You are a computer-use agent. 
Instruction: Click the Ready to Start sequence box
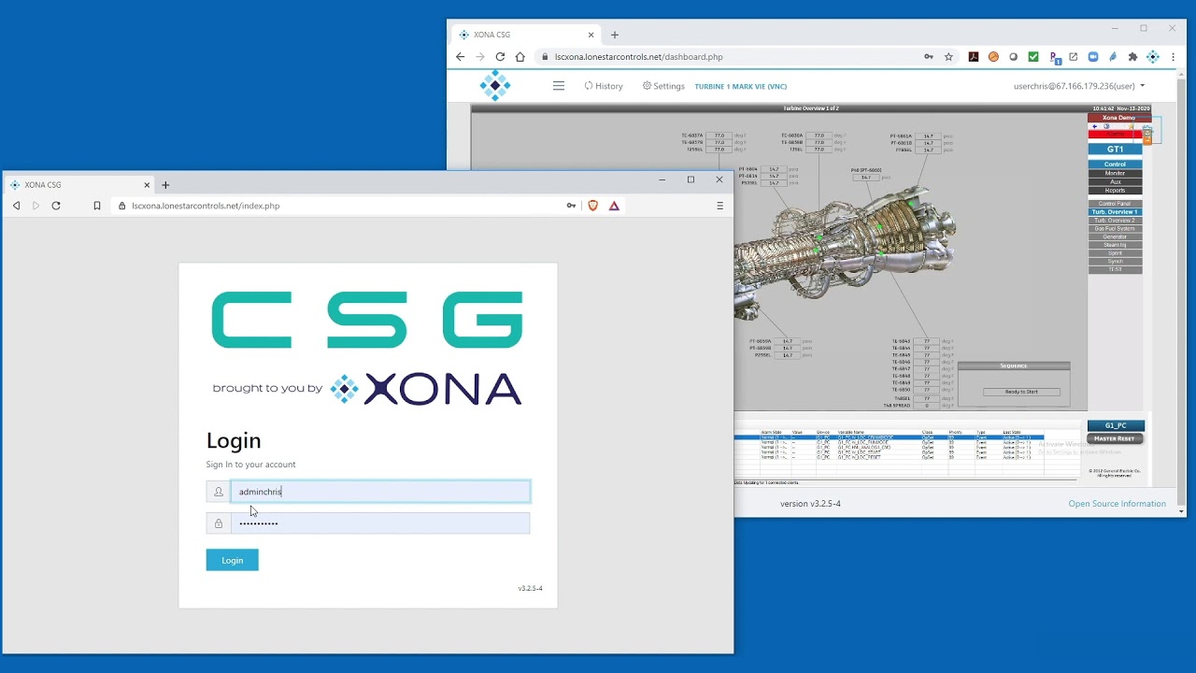(x=1021, y=392)
